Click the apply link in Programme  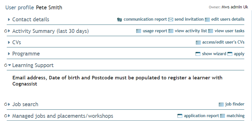239,54
